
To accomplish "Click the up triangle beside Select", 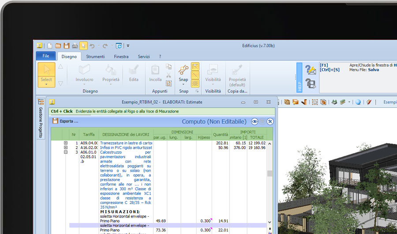I will (x=60, y=67).
